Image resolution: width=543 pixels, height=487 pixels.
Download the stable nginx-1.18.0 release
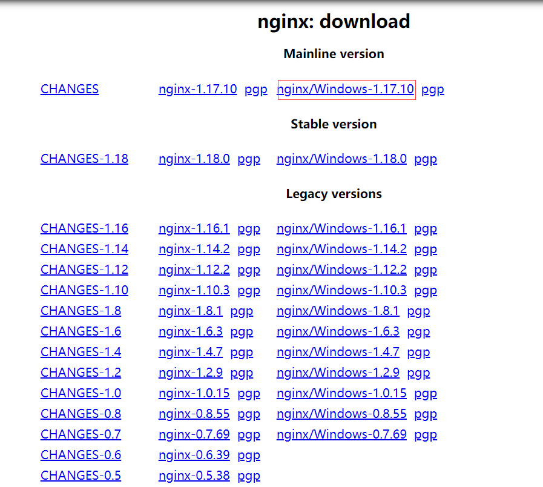[194, 159]
